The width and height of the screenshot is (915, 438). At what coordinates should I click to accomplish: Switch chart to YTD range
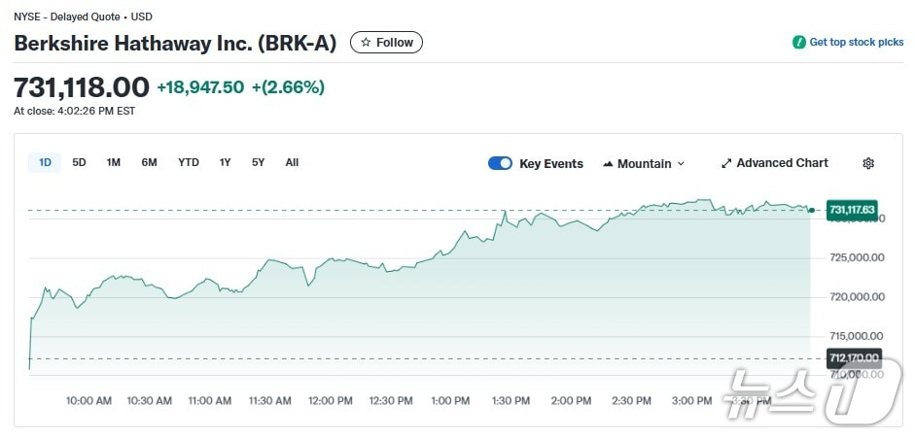[x=189, y=162]
